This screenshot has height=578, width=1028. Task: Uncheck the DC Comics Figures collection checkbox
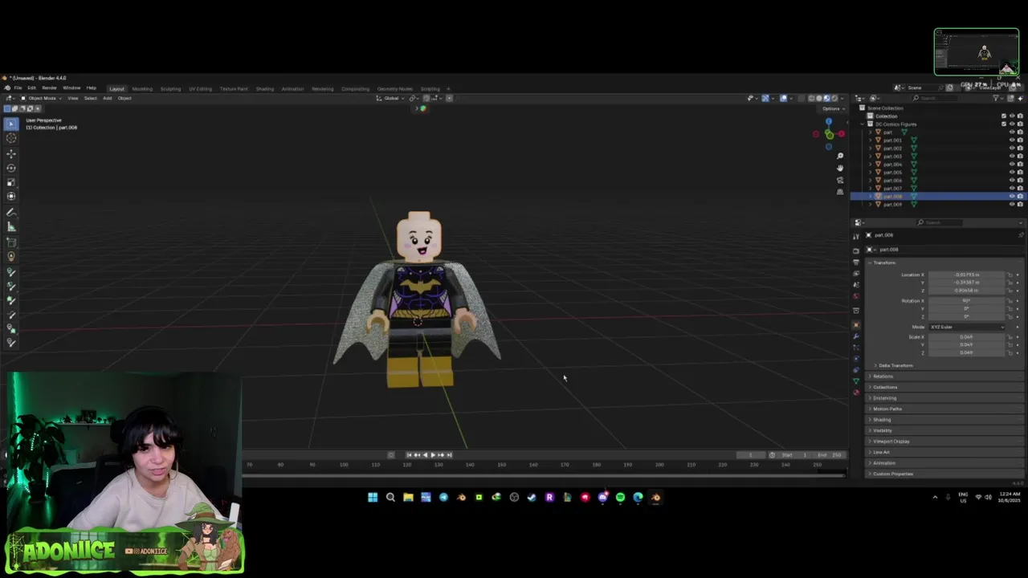click(1004, 124)
